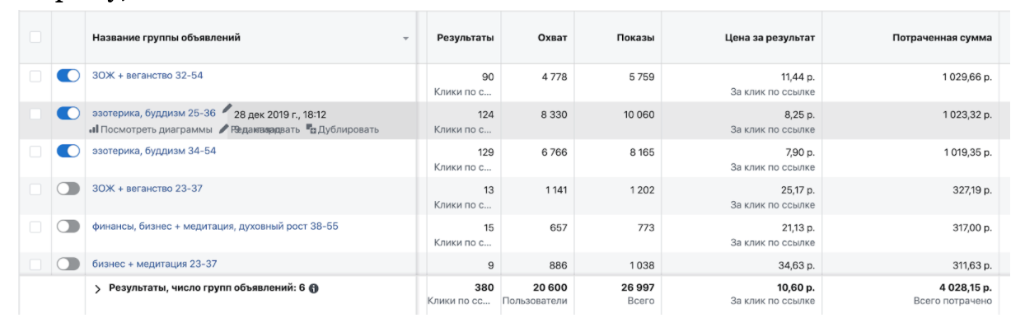The height and width of the screenshot is (318, 1025).
Task: Sort by the Цена за результат column
Action: tap(770, 38)
